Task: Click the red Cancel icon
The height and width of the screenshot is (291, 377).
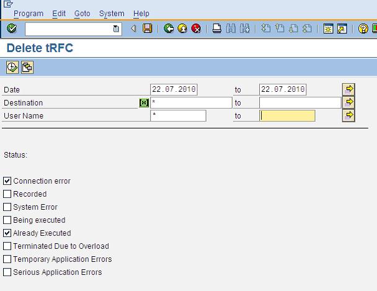Action: click(x=196, y=29)
